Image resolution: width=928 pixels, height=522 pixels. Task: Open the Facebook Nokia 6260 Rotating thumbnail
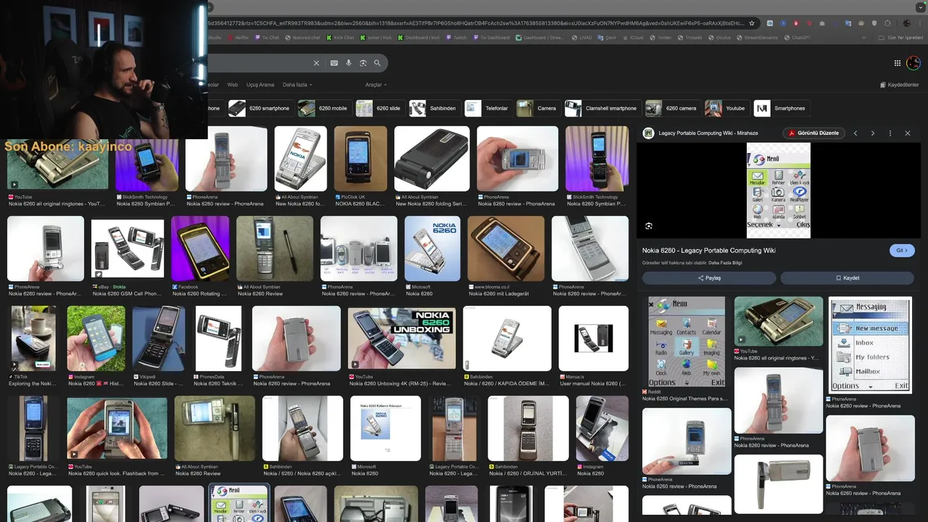[x=200, y=249]
